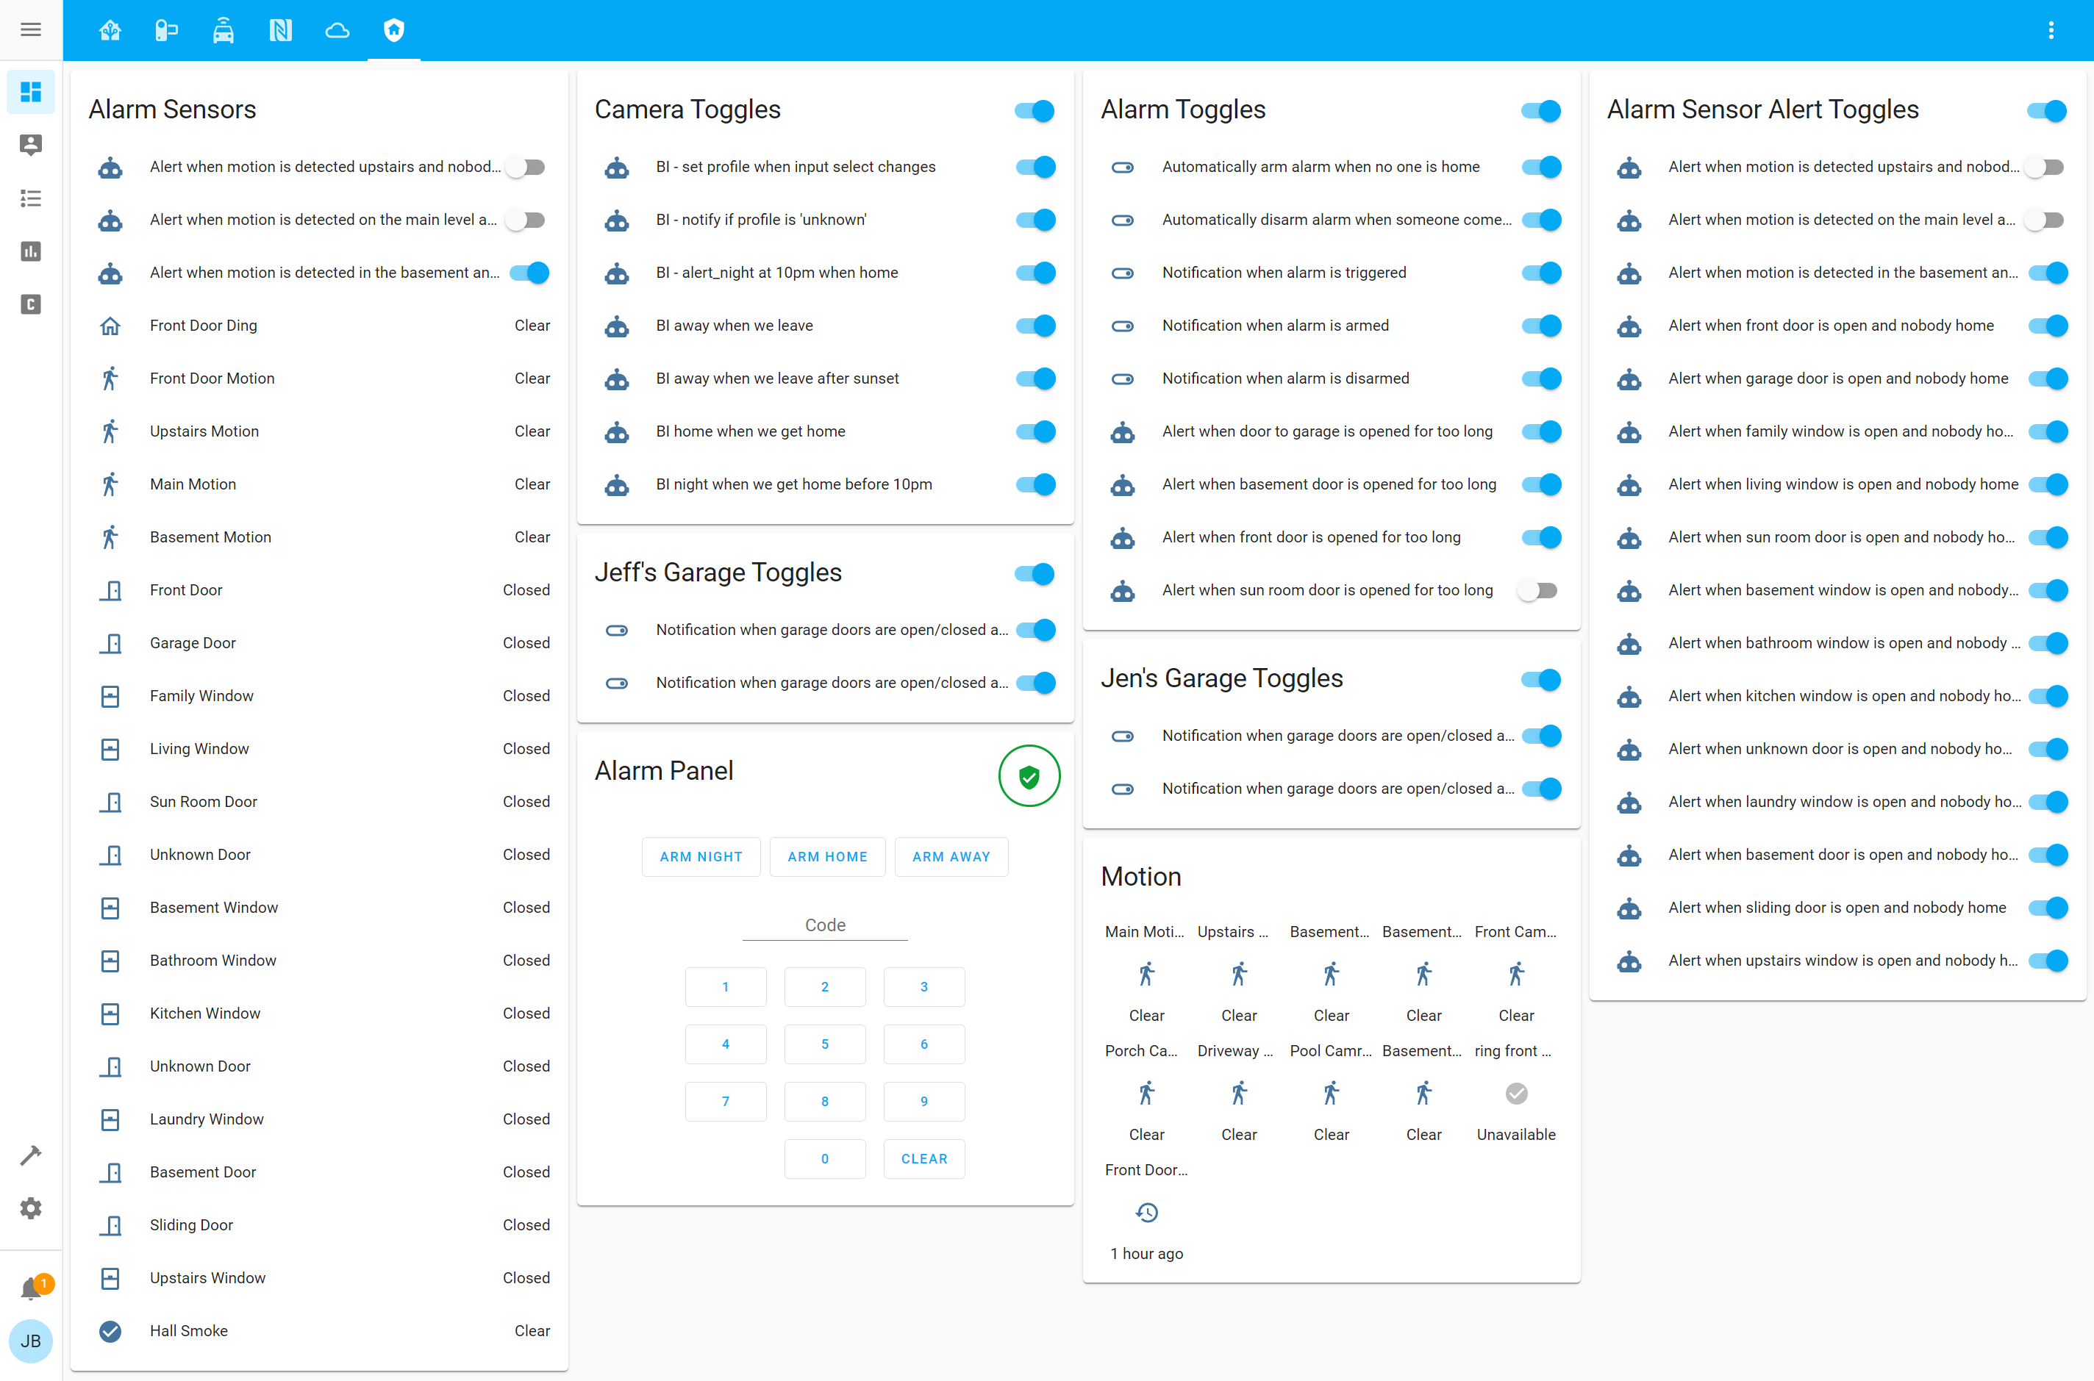Disable Notification when alarm is armed
Screen dimensions: 2094x1381
coord(1541,326)
